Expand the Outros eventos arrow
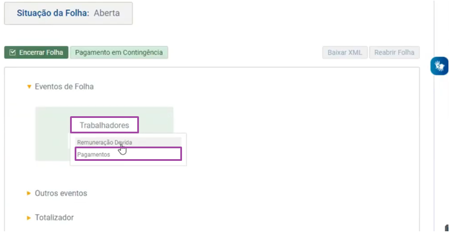Image resolution: width=449 pixels, height=237 pixels. click(29, 193)
